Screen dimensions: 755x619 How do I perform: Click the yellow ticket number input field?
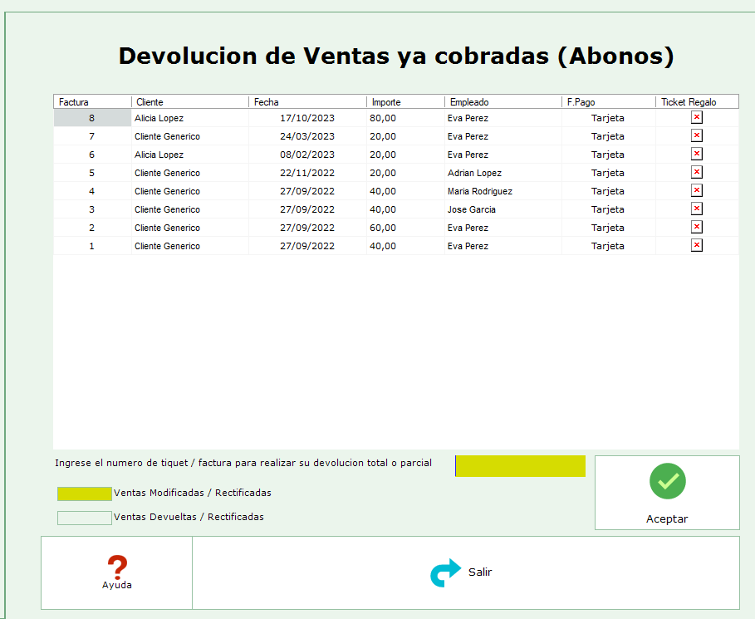pyautogui.click(x=521, y=466)
